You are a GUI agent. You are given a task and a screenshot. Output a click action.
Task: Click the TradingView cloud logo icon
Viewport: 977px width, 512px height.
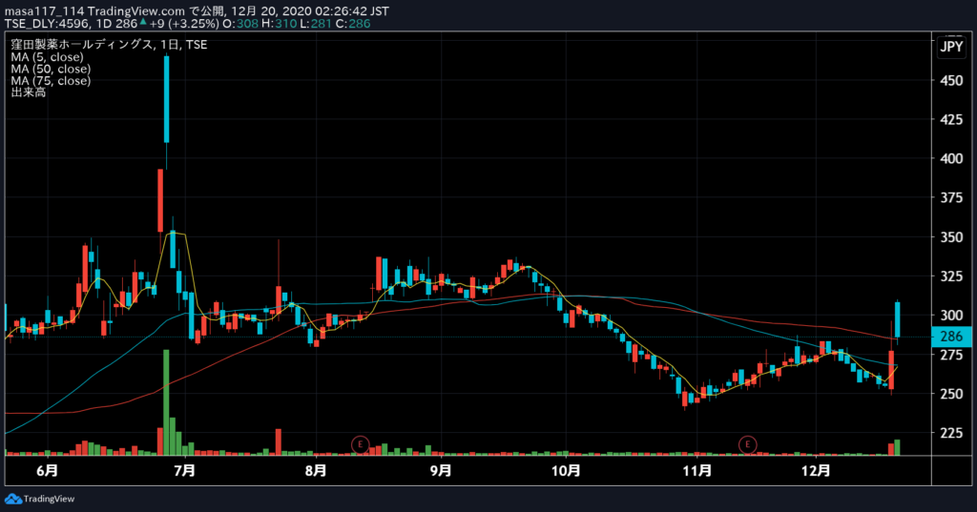13,499
